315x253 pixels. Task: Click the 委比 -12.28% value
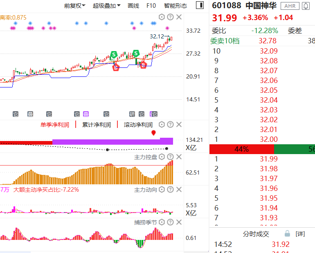coord(265,31)
